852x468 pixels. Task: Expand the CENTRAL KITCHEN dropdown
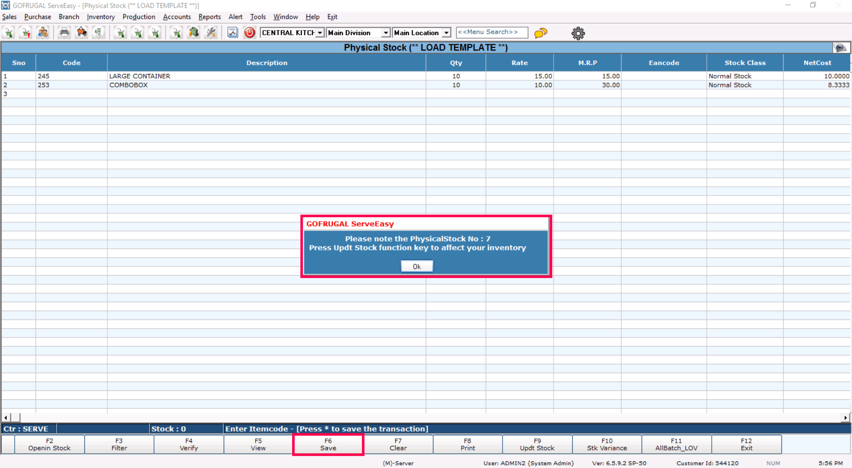pos(320,33)
